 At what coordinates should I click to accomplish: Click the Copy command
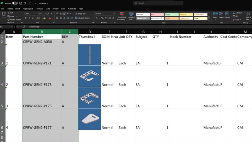(11, 16)
